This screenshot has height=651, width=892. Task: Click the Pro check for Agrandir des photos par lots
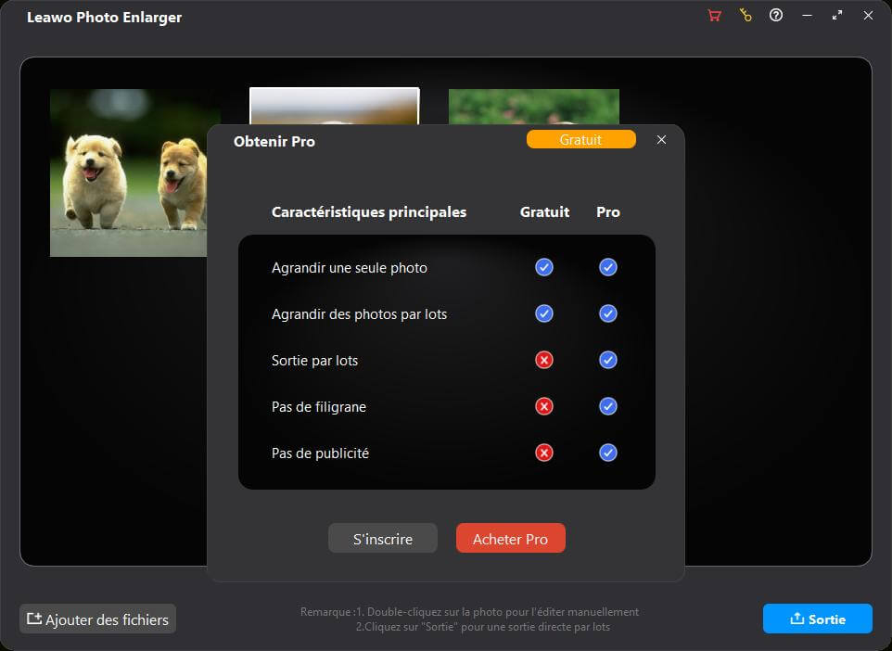pos(607,313)
